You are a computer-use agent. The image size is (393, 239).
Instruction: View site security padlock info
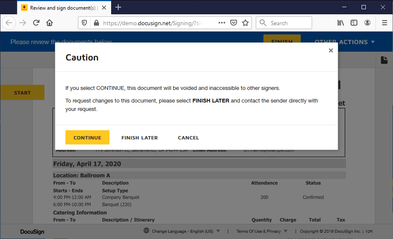(x=96, y=23)
